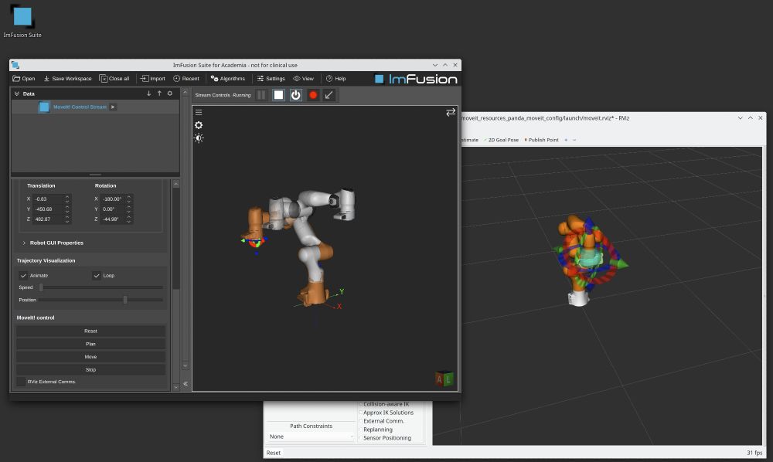
Task: Click the brightness/contrast icon in 3D view
Action: [x=199, y=138]
